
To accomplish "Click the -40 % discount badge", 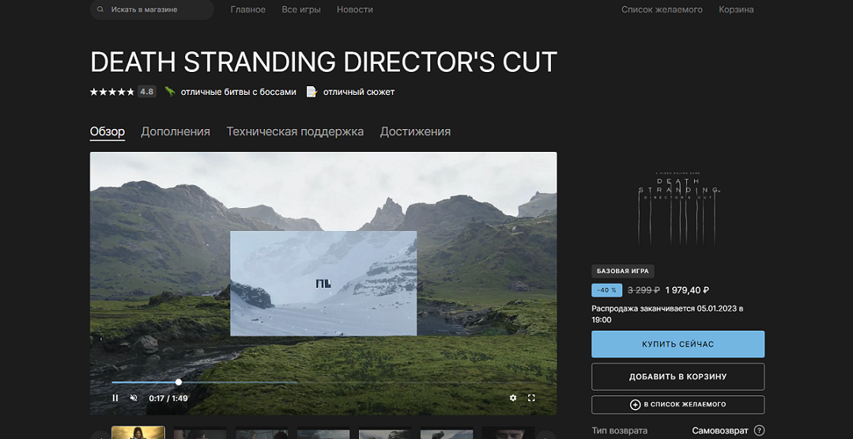I will pos(606,290).
